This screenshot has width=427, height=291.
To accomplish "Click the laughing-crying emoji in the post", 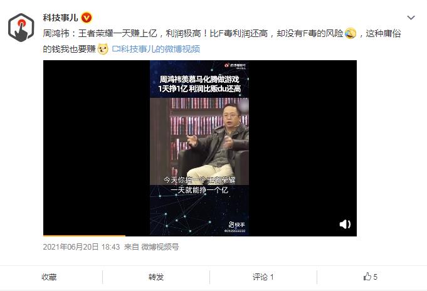I will [351, 33].
